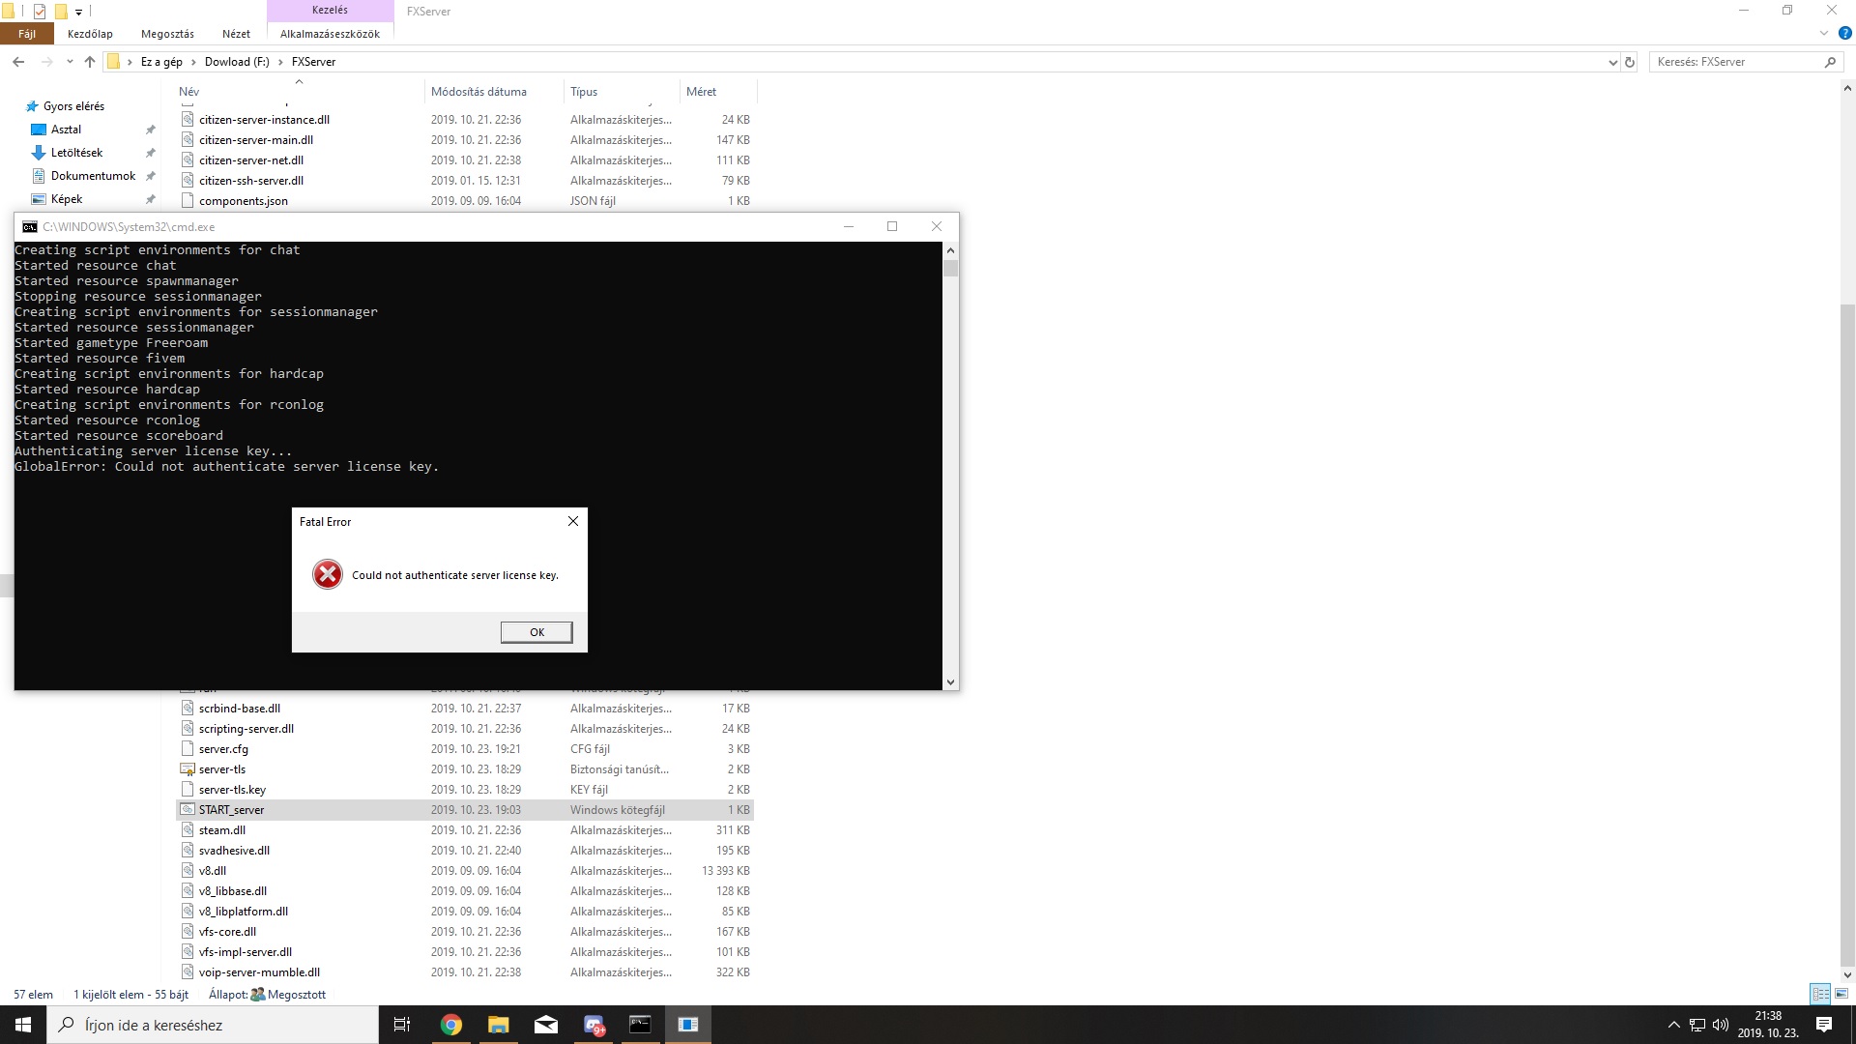Switch to large icons view button
The height and width of the screenshot is (1044, 1856).
pos(1841,994)
